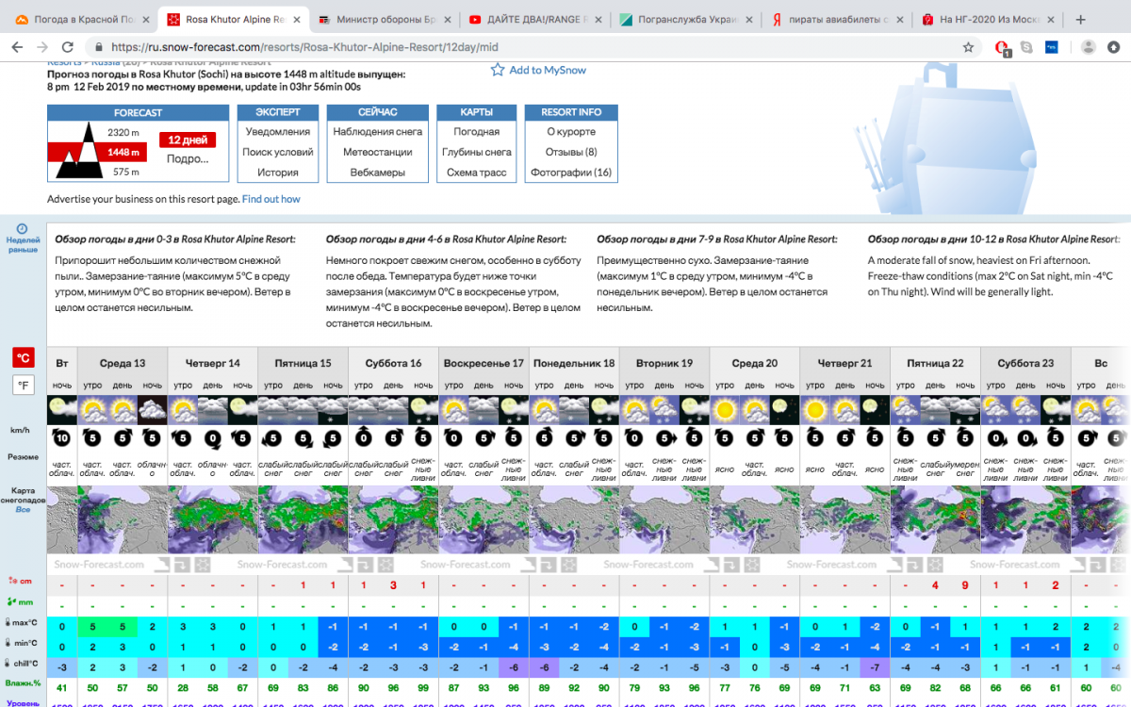
Task: Click the Все link under Карта снегопадов
Action: point(23,509)
